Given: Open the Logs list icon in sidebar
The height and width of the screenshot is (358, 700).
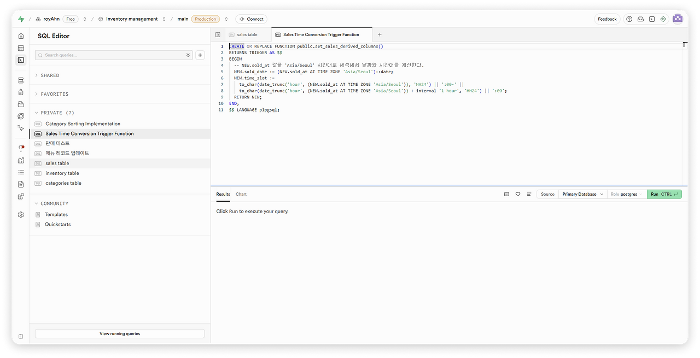Looking at the screenshot, I should [x=21, y=172].
